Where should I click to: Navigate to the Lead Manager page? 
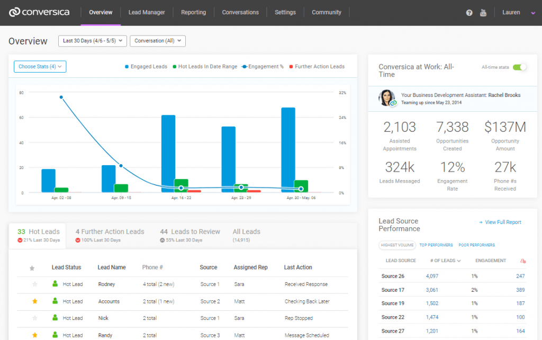pyautogui.click(x=147, y=12)
